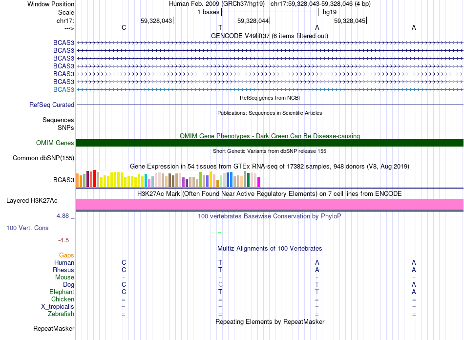Click the Human Feb. 2009 (GRCh37/hg19) assembly text
This screenshot has height=340, width=464.
pyautogui.click(x=216, y=4)
